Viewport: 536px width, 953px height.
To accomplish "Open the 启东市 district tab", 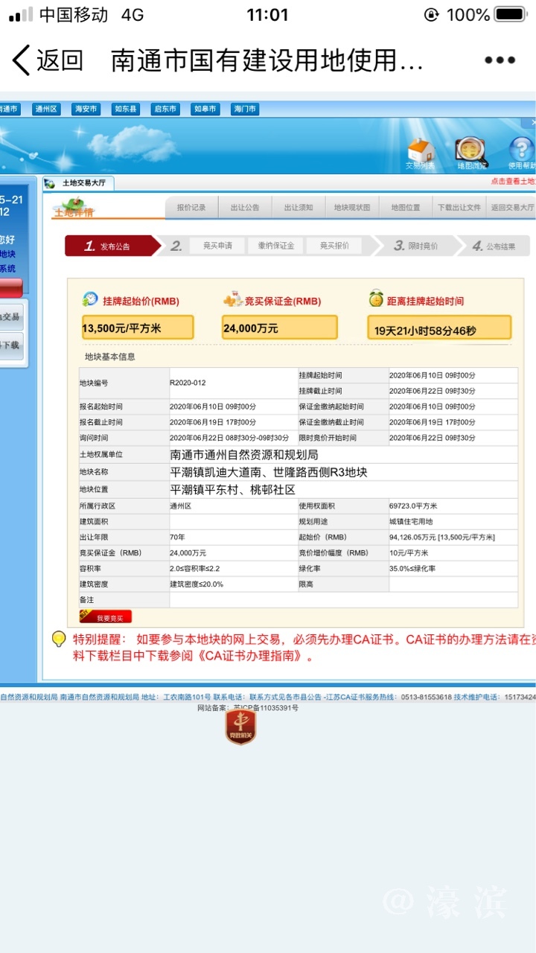I will click(x=165, y=109).
